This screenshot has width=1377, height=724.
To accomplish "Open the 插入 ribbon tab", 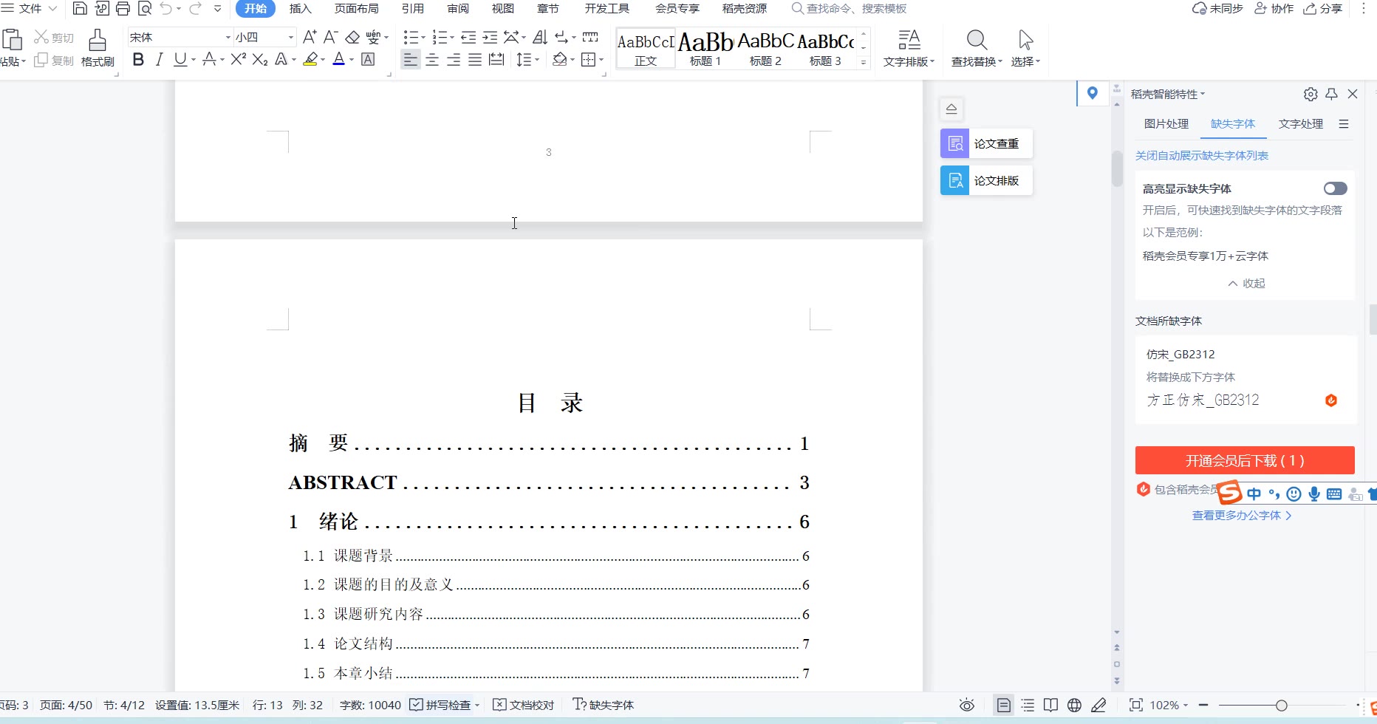I will coord(300,9).
